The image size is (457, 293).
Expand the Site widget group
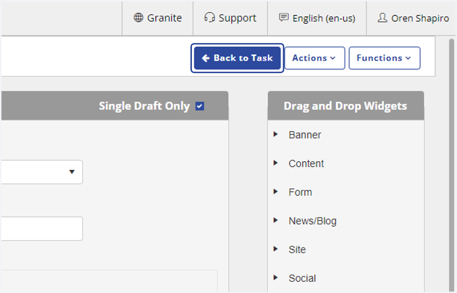pyautogui.click(x=276, y=249)
